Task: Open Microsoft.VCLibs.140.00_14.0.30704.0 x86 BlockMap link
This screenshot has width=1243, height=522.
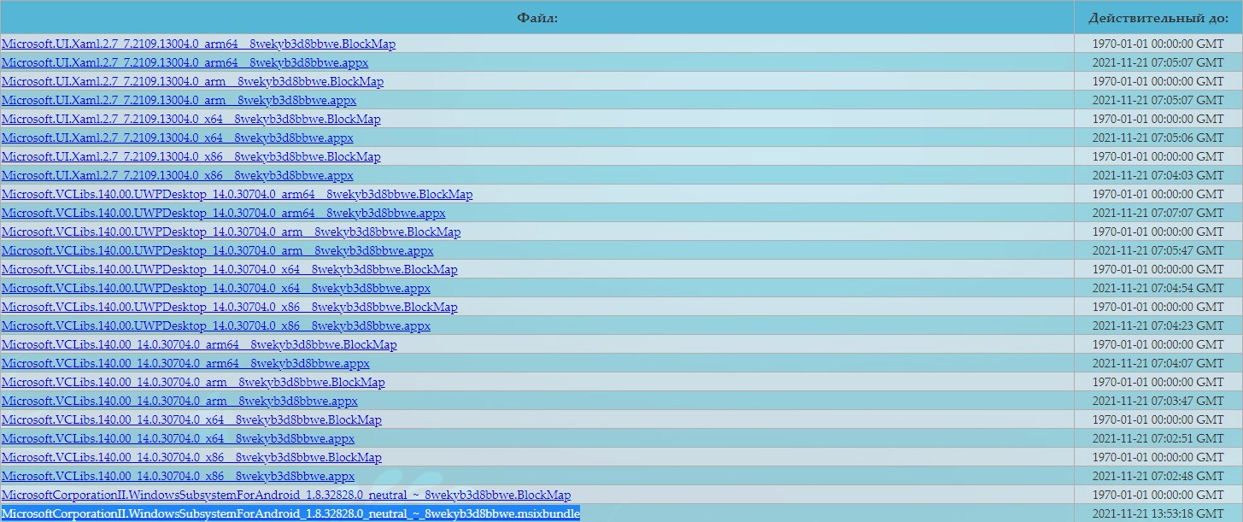Action: [x=192, y=457]
